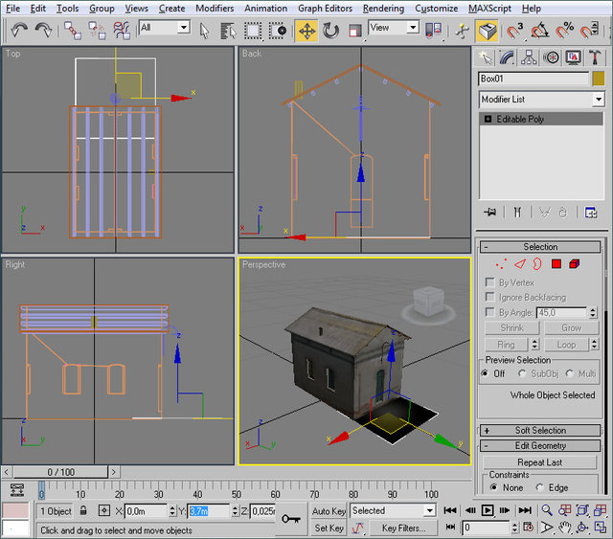Image resolution: width=613 pixels, height=539 pixels.
Task: Click the selection lock padlock icon
Action: [x=84, y=511]
